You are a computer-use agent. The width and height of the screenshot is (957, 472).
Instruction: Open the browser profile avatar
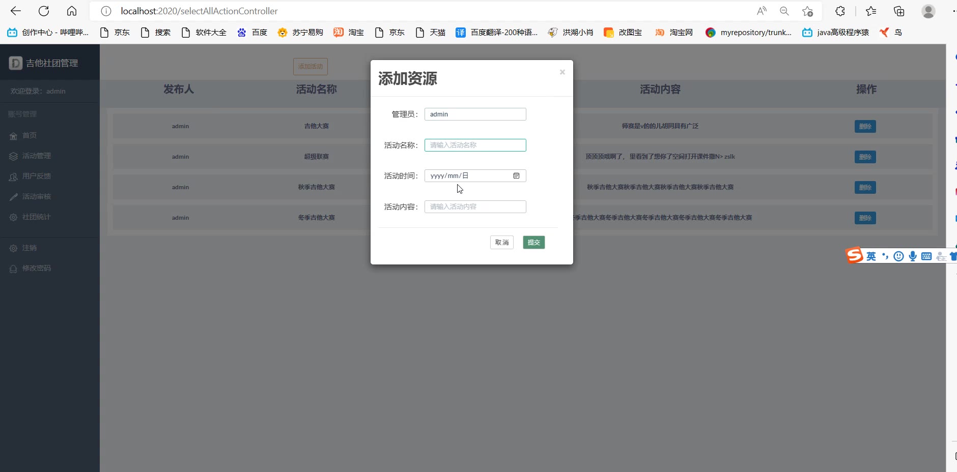pos(928,11)
